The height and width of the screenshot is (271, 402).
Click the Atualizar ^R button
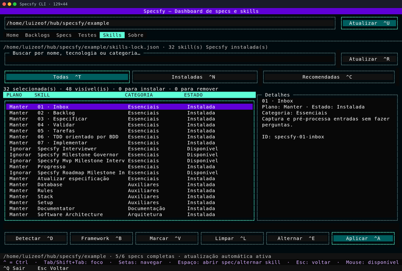(x=369, y=59)
